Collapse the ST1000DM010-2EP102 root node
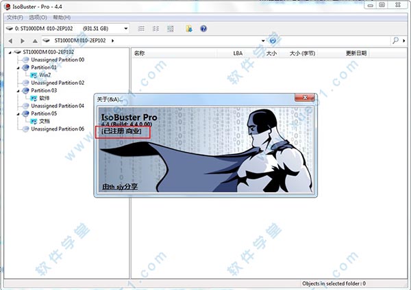411x290 pixels. (10, 53)
